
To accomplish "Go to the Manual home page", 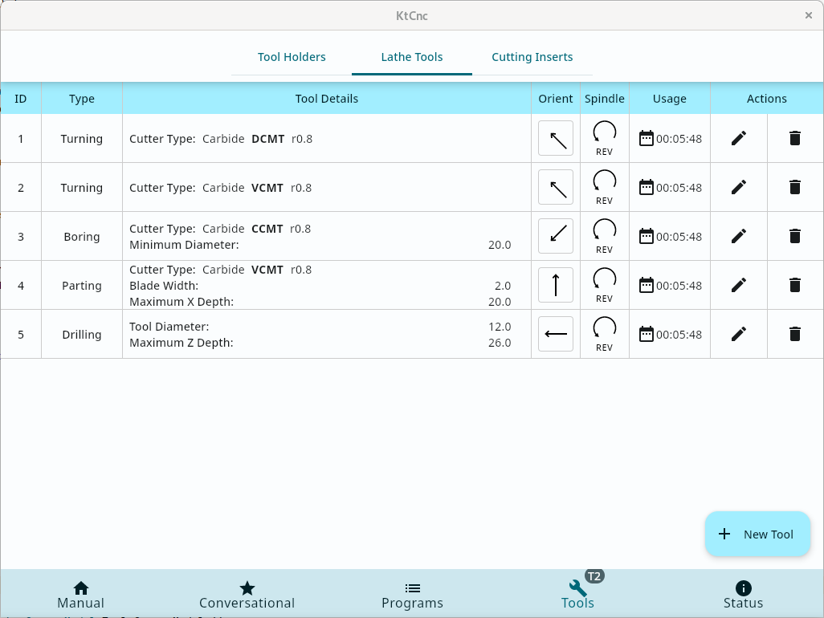I will click(x=81, y=595).
